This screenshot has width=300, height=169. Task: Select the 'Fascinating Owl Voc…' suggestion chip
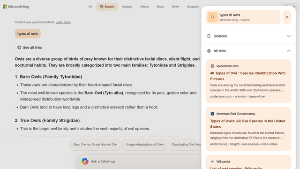pyautogui.click(x=185, y=145)
